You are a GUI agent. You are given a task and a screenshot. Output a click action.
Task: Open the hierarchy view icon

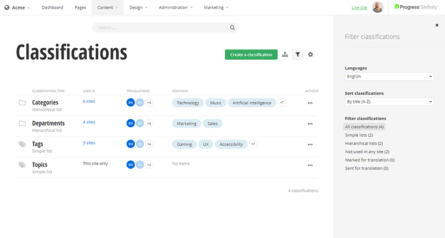click(x=285, y=54)
